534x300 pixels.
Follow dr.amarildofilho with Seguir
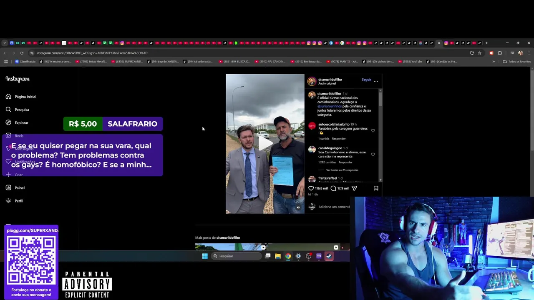(366, 80)
